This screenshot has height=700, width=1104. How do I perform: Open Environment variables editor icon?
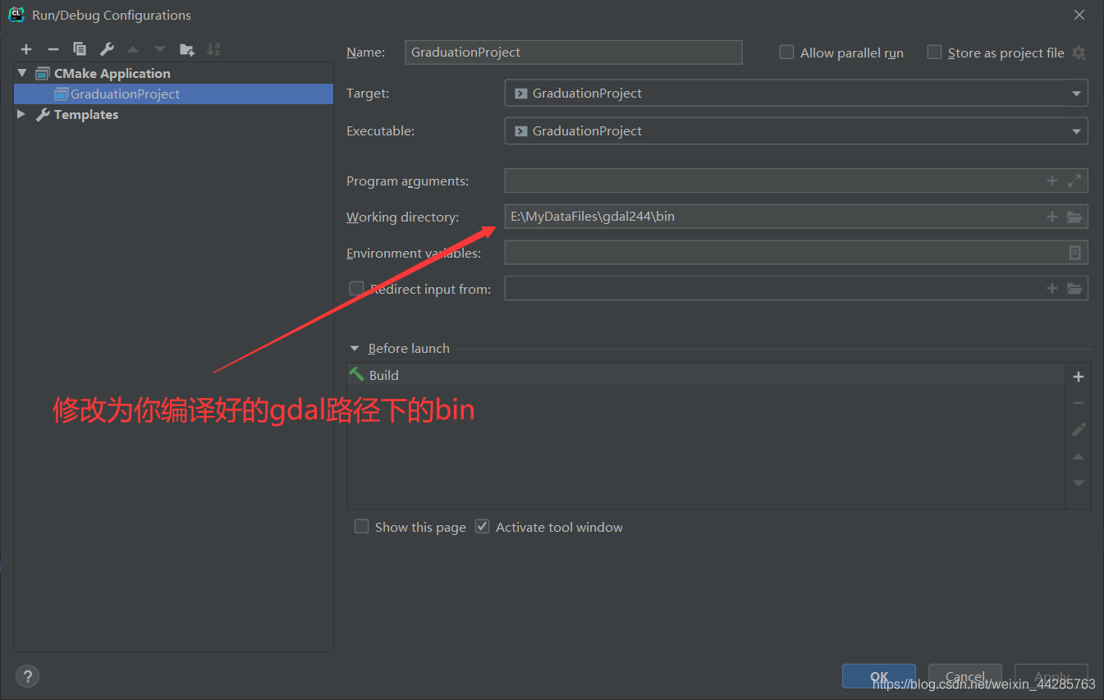(1074, 253)
